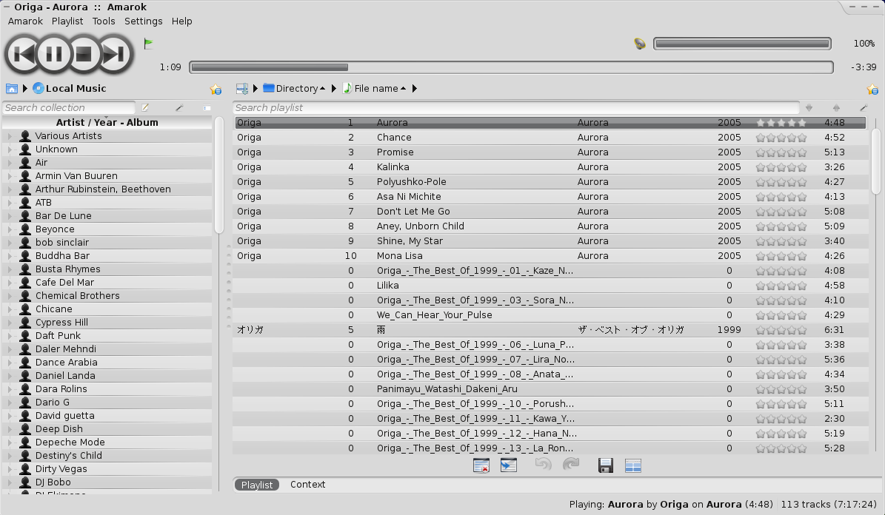Screen dimensions: 885x515
Task: Adjust the volume slider bar
Action: pyautogui.click(x=742, y=44)
